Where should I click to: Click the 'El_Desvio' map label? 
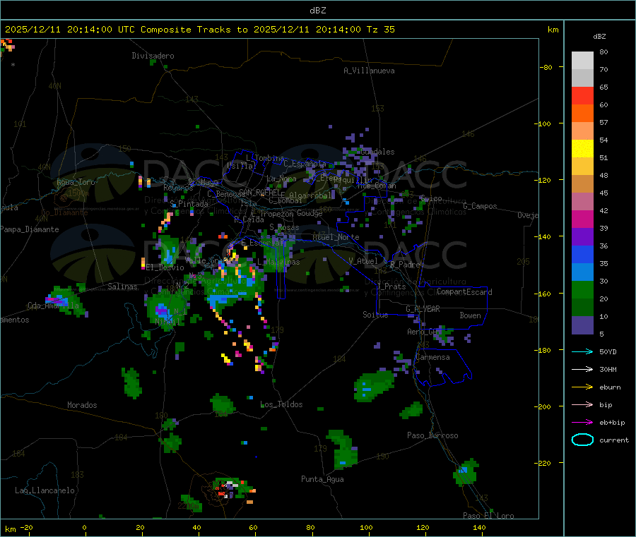165,267
